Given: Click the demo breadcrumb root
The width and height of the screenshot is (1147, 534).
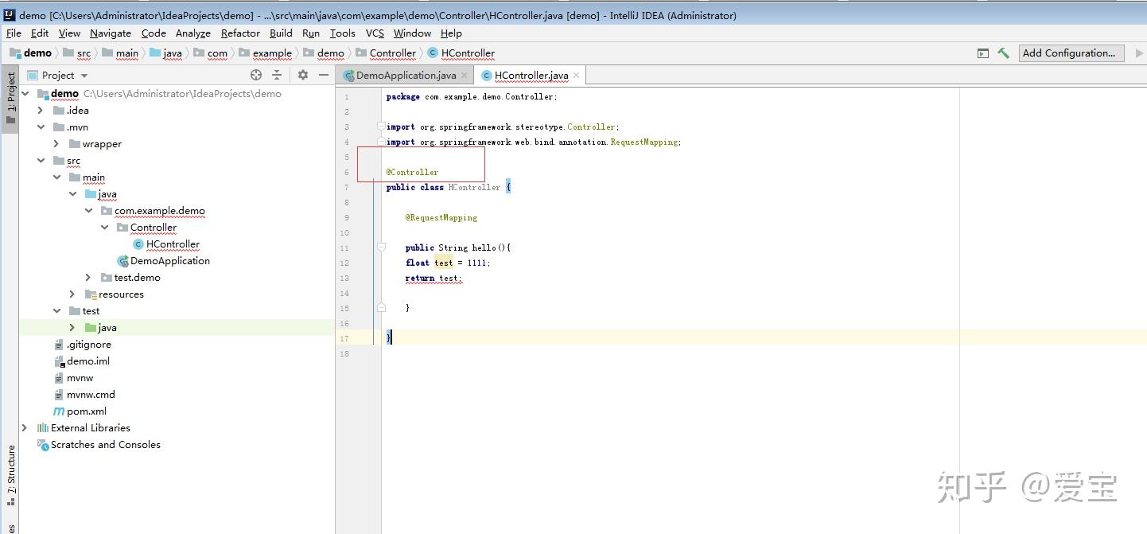Looking at the screenshot, I should 31,53.
